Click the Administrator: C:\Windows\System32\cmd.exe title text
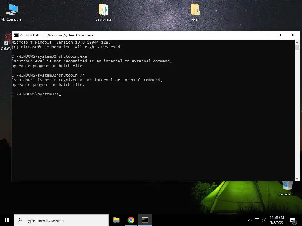Screen dimensions: 302x226 (57, 35)
